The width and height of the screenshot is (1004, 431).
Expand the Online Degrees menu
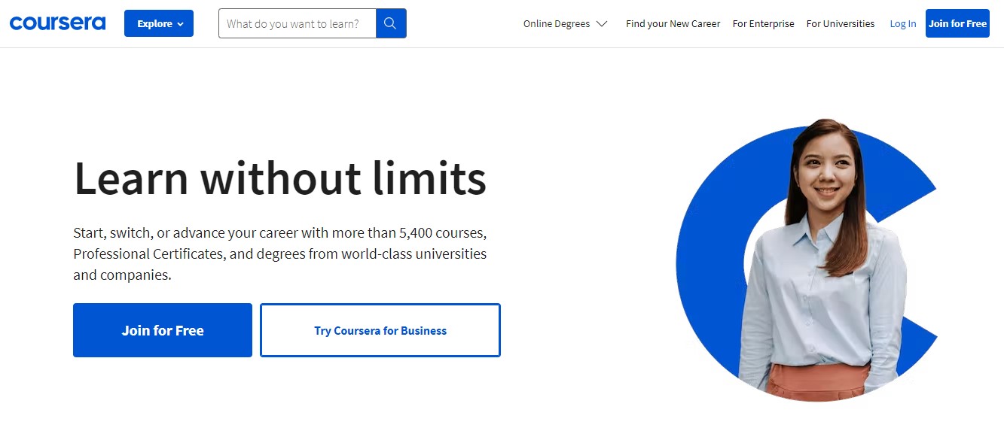point(557,23)
